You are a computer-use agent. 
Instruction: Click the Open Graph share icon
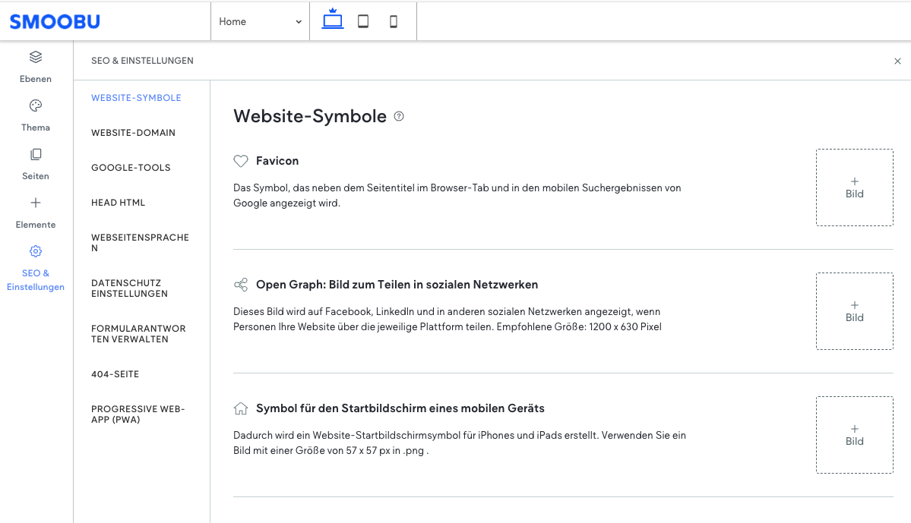pos(241,284)
